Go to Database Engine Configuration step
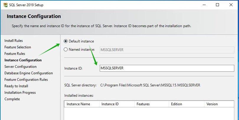Screen dimensions: 239x120 29,73
